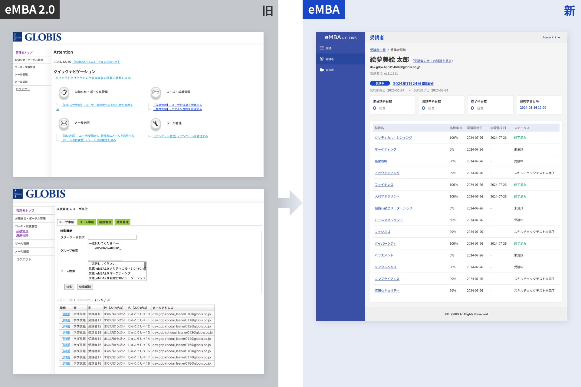Screen dimensions: 581x387
Task: Click the 受講者一覧 breadcrumb link
Action: click(x=377, y=50)
